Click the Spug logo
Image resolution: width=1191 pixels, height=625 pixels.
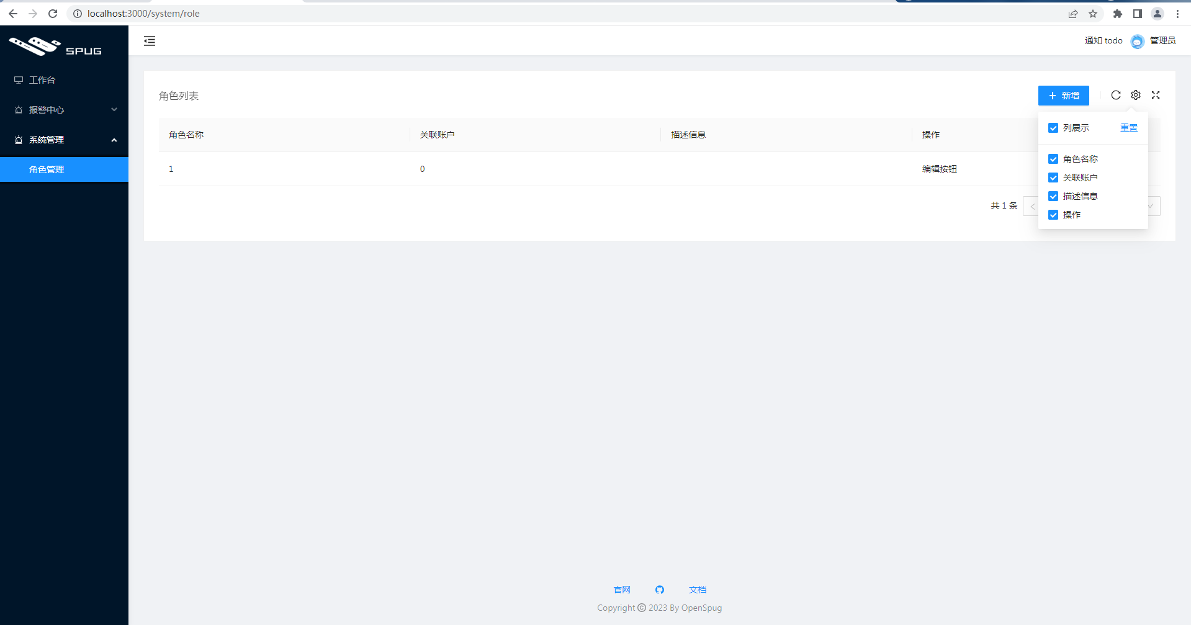click(x=55, y=47)
